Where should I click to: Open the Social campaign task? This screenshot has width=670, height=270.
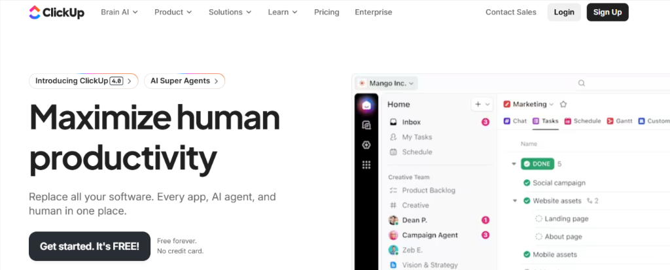559,183
